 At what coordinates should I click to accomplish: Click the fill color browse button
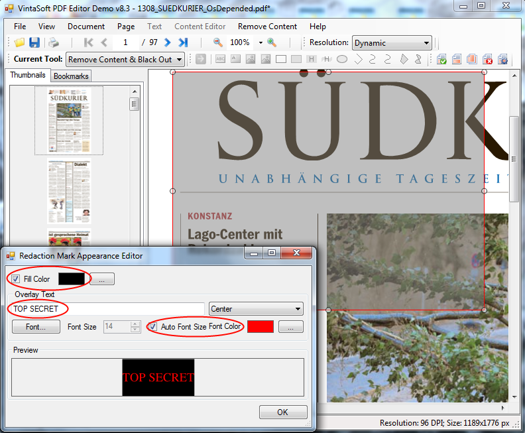pos(102,279)
